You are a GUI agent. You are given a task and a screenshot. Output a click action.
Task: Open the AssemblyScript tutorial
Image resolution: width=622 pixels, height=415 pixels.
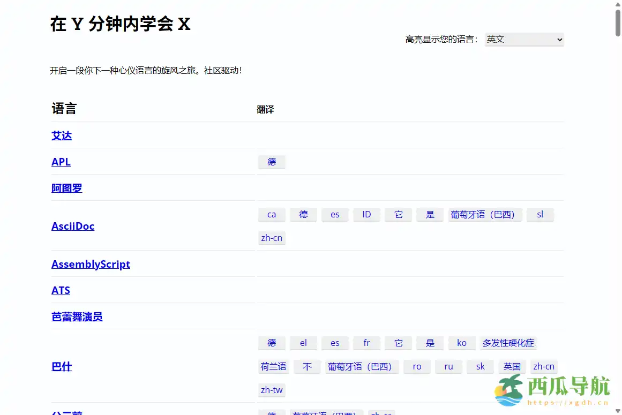(91, 264)
